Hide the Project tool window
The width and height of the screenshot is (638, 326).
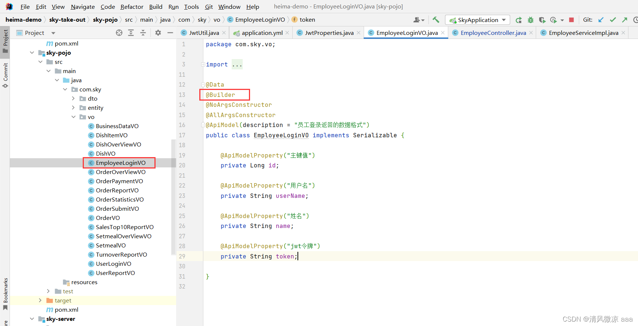click(170, 33)
